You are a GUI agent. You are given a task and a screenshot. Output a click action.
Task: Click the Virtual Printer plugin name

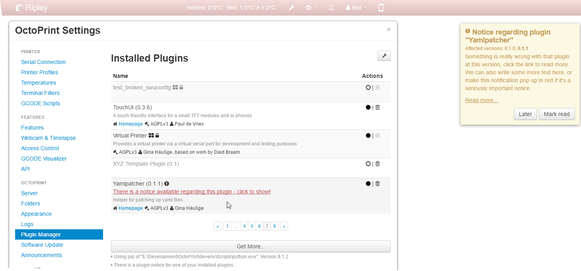tap(130, 135)
